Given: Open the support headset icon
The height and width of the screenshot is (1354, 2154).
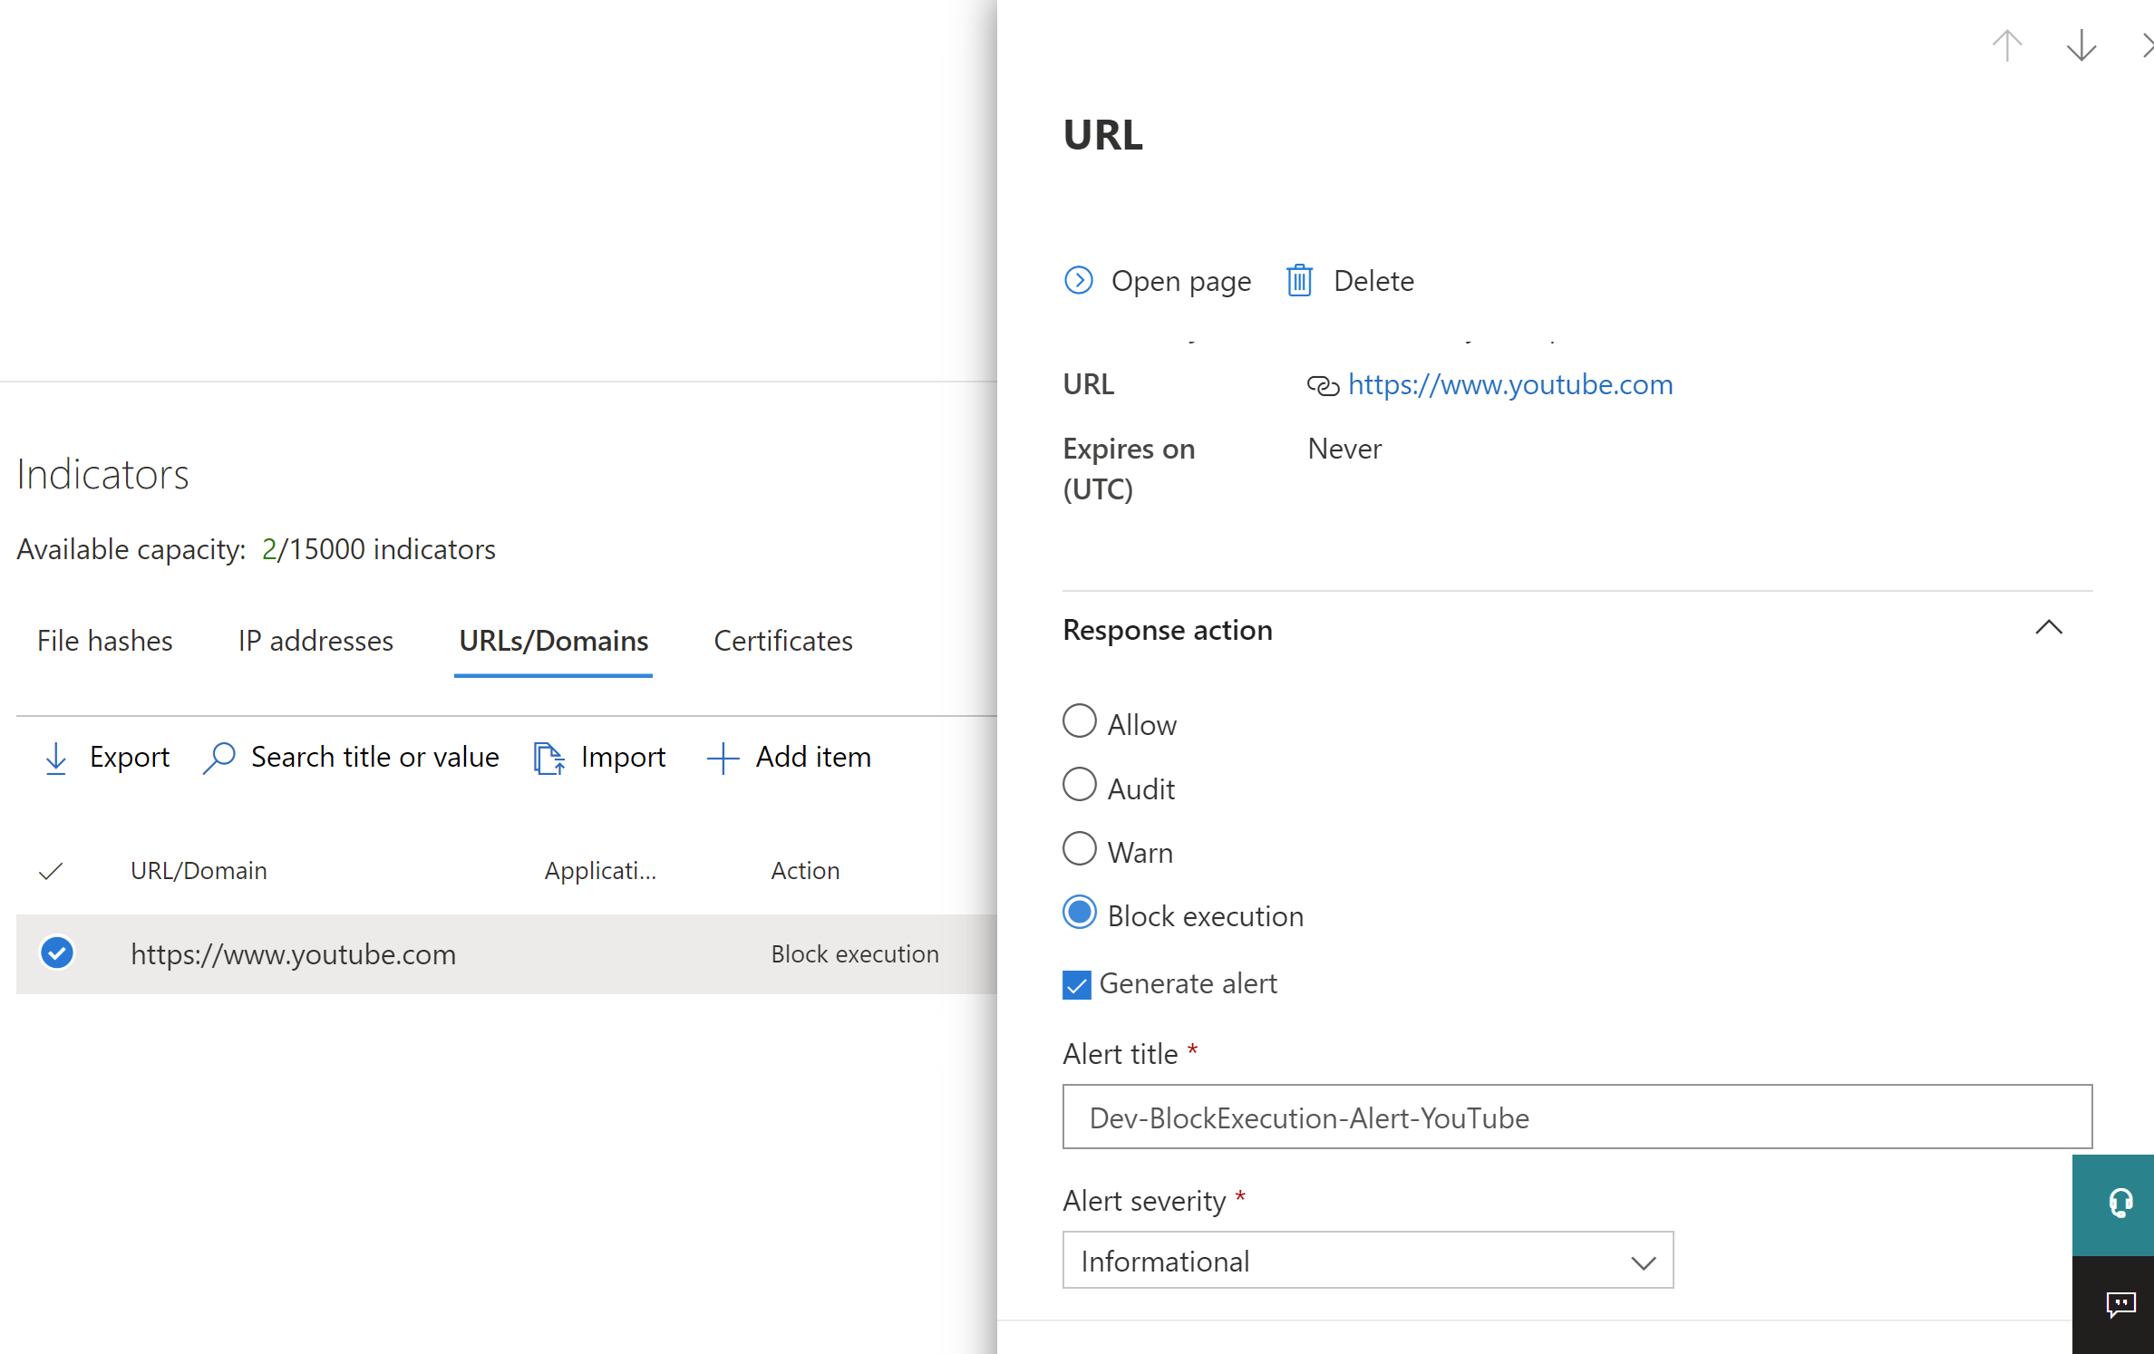Looking at the screenshot, I should pyautogui.click(x=2119, y=1204).
